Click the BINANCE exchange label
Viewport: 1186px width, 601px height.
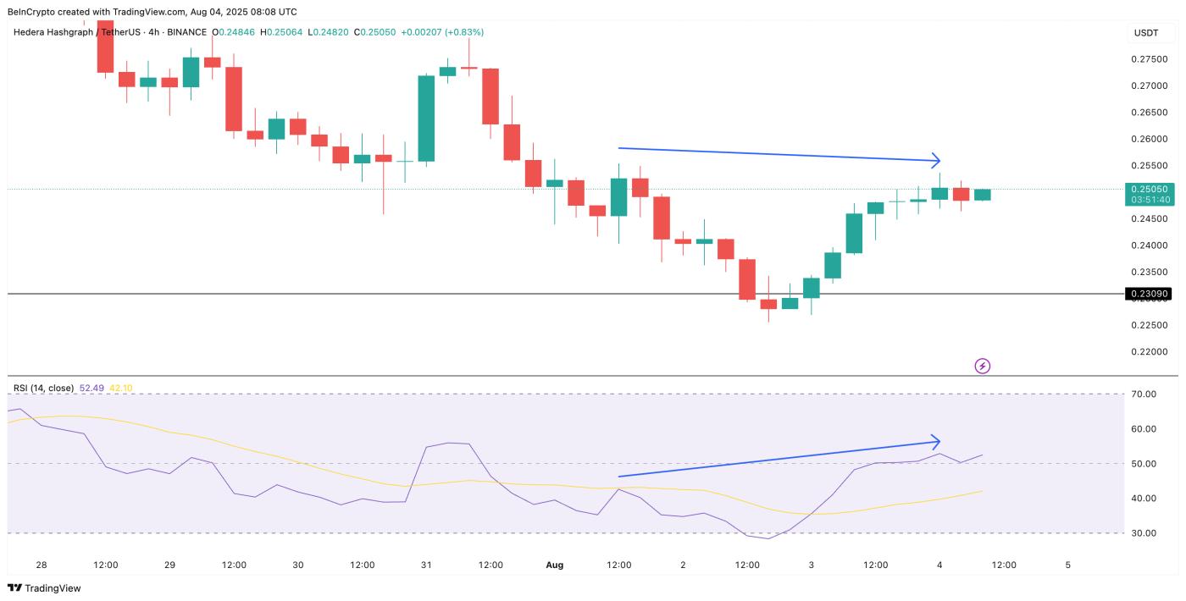tap(186, 32)
